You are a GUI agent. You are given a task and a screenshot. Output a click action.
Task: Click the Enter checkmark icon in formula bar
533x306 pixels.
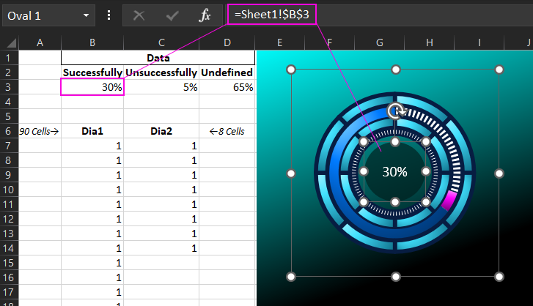[173, 15]
